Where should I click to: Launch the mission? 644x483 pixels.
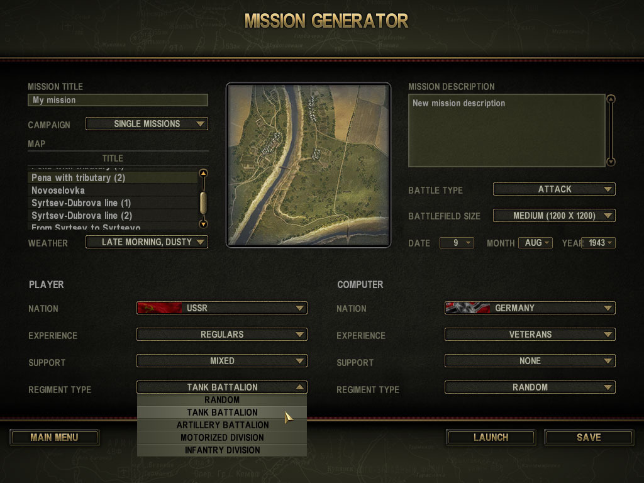491,438
